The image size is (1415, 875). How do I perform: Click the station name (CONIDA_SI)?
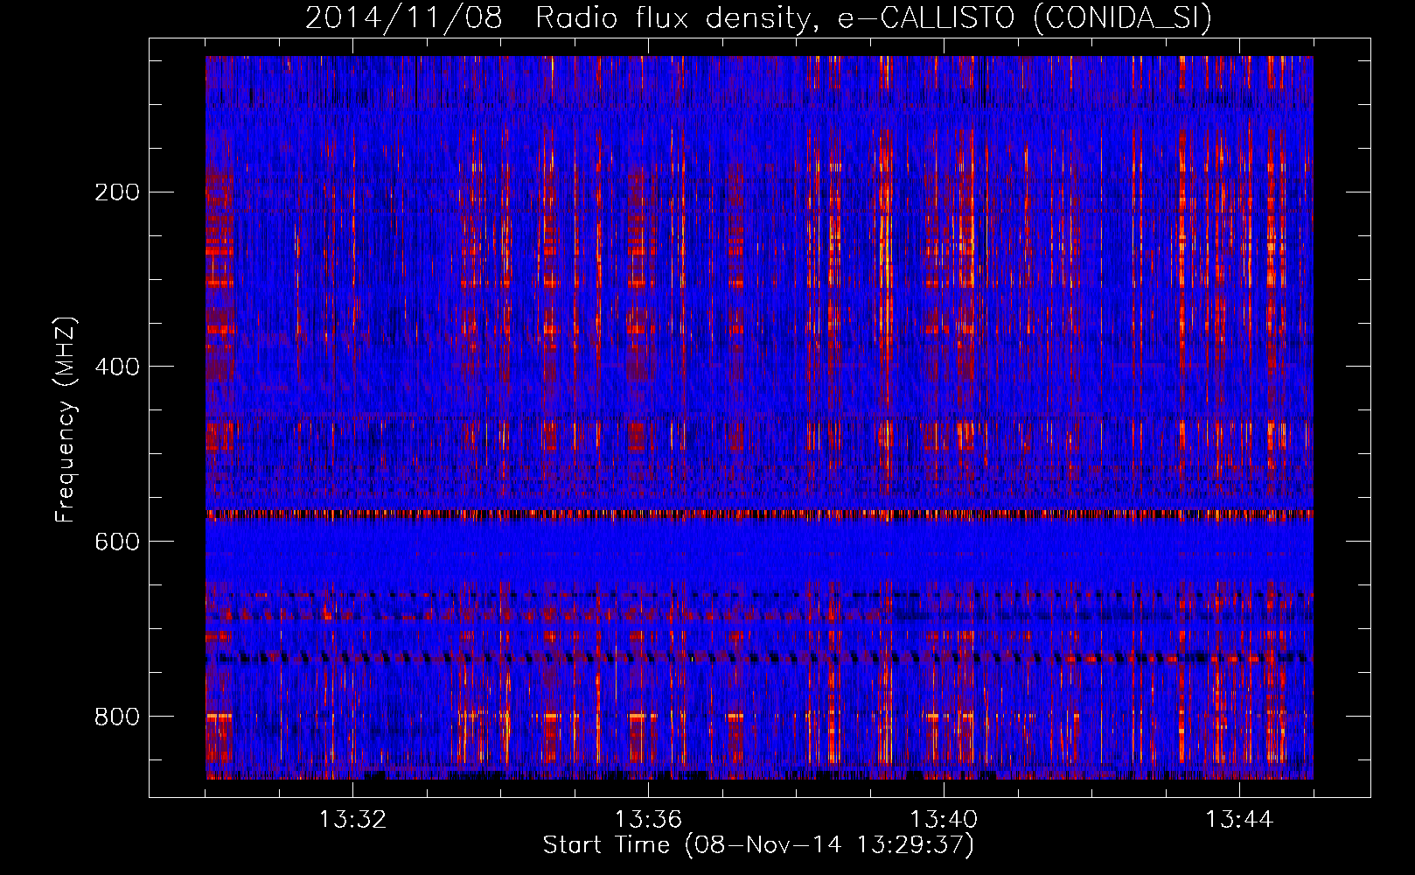tap(1123, 18)
